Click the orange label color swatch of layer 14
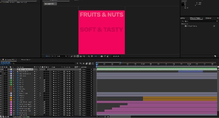 [11, 98]
